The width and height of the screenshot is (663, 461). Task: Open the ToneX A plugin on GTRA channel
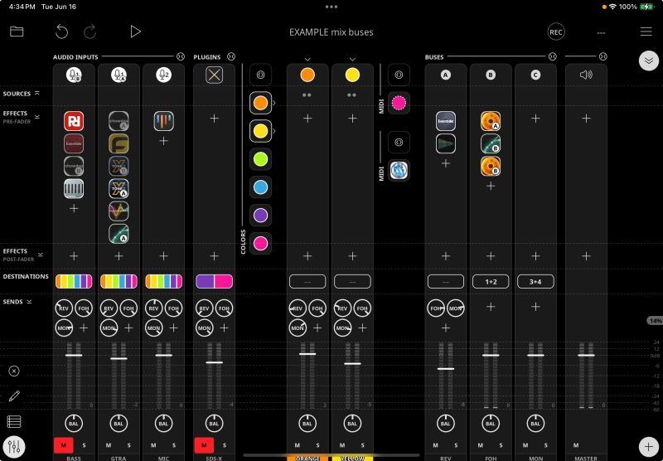[119, 189]
